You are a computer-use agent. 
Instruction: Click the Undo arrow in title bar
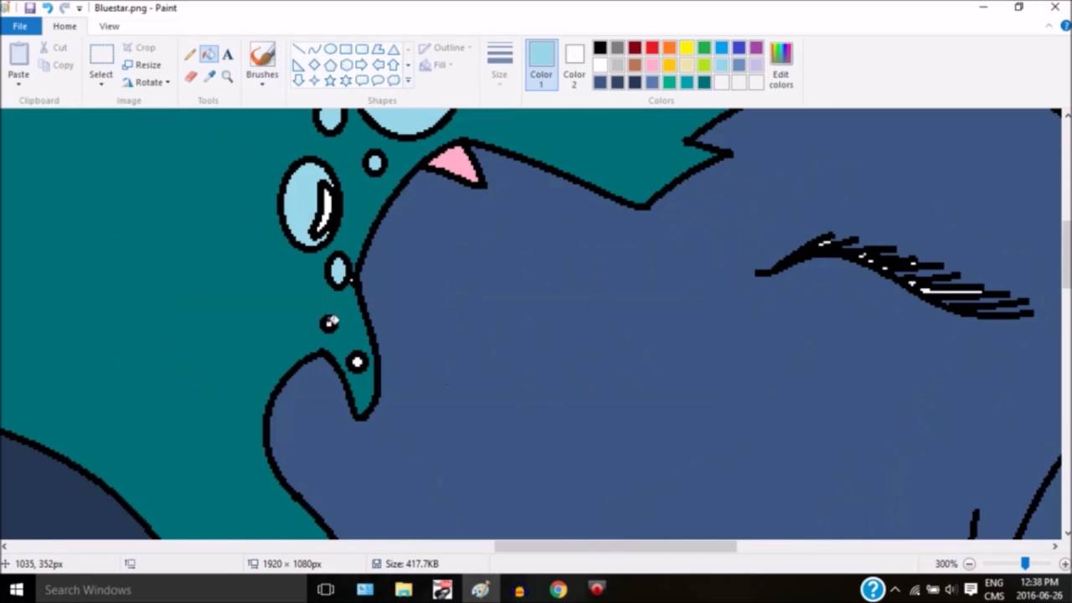48,8
